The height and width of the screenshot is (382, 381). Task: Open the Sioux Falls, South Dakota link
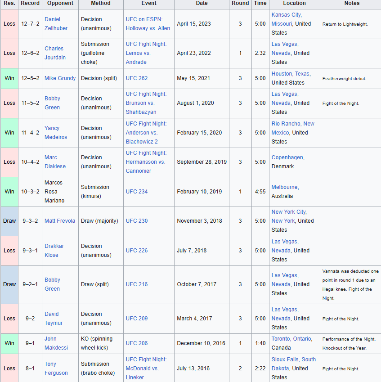coord(294,364)
